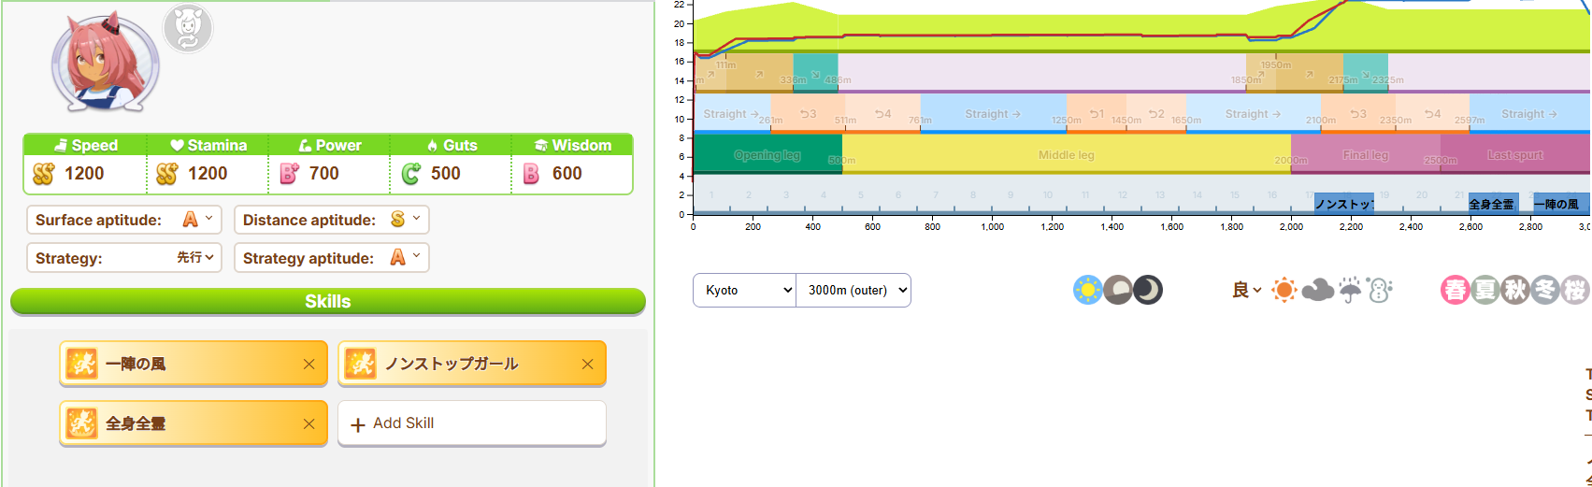
Task: Click the SS rank badge beside Speed 1200
Action: pyautogui.click(x=44, y=174)
